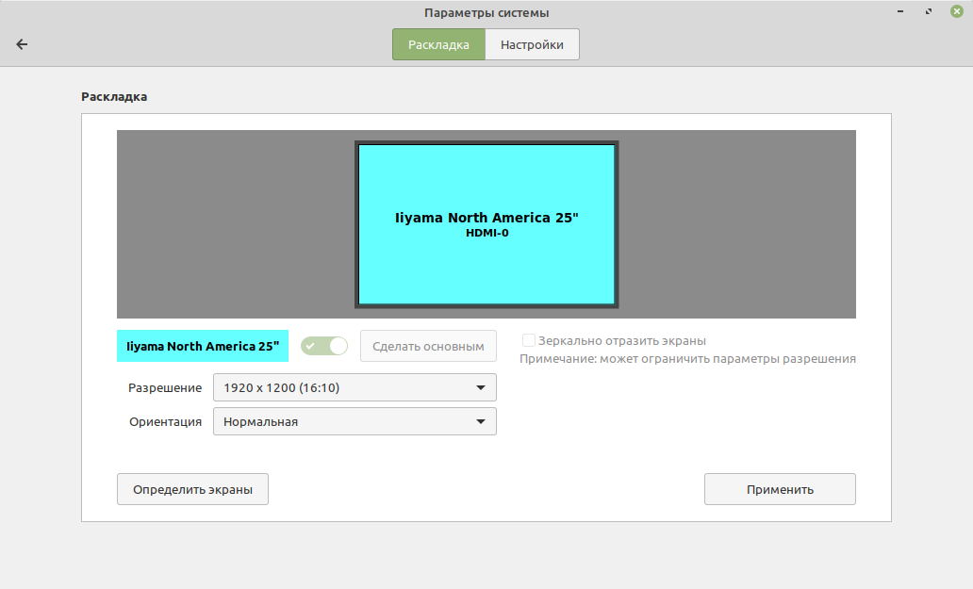Close the Параметры системы window
973x589 pixels.
pos(957,11)
